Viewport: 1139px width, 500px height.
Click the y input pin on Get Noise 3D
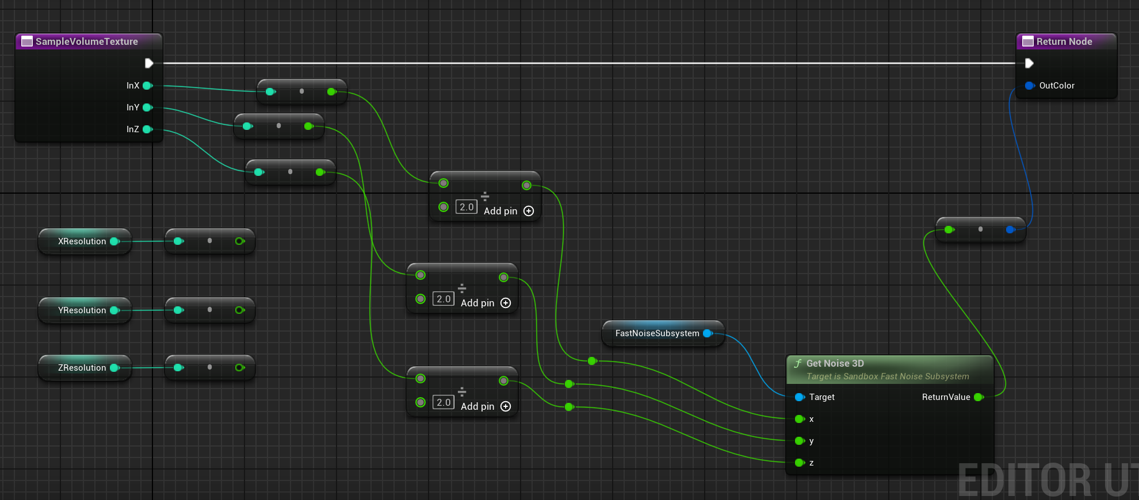pos(799,441)
